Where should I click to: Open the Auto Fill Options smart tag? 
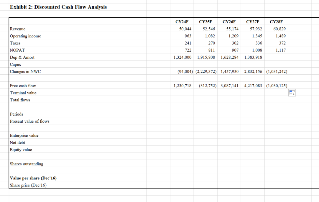click(292, 93)
